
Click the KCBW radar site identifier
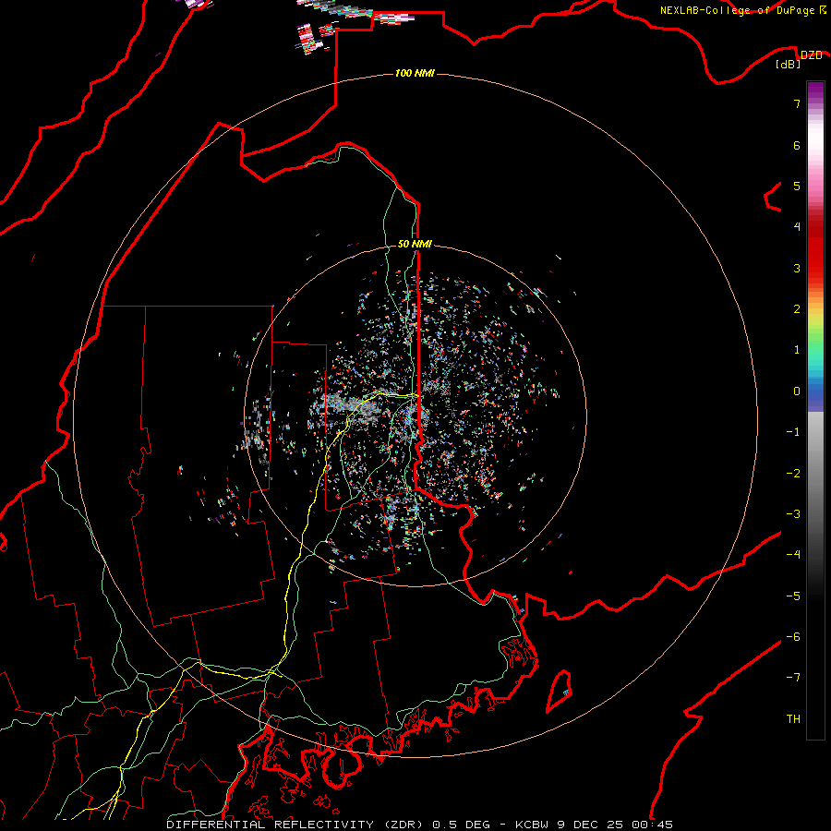pos(533,825)
